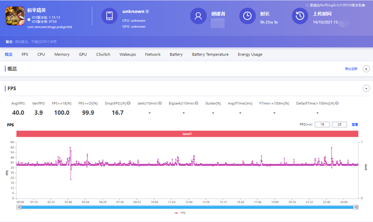Click the left handle of timeline range slider
Screen dimensions: 373x222
pyautogui.click(x=18, y=207)
